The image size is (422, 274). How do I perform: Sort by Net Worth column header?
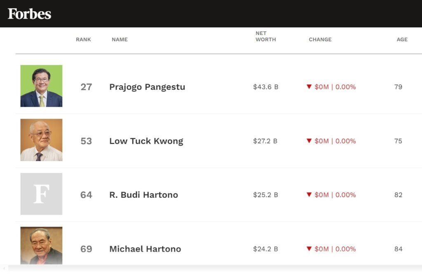265,36
